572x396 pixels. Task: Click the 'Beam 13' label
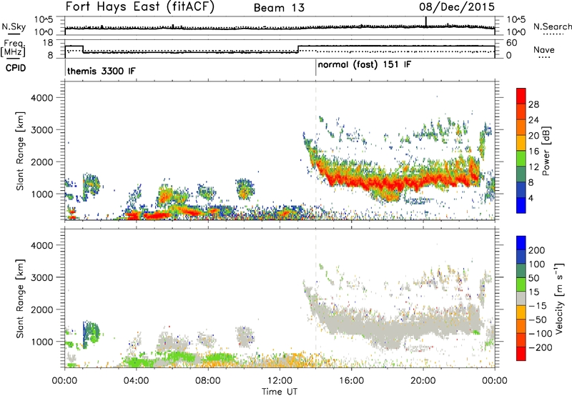tap(279, 8)
